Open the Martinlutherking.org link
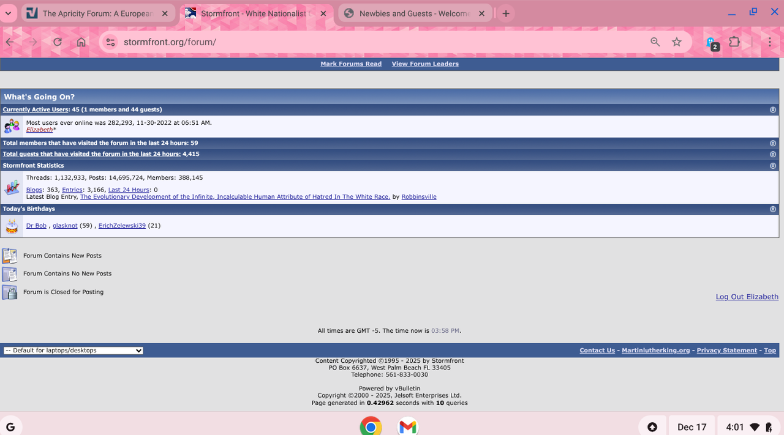Screen dimensions: 784x435 655,351
